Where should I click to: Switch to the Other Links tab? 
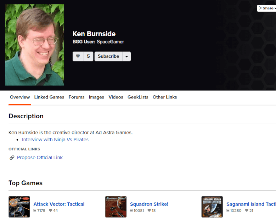(x=165, y=97)
